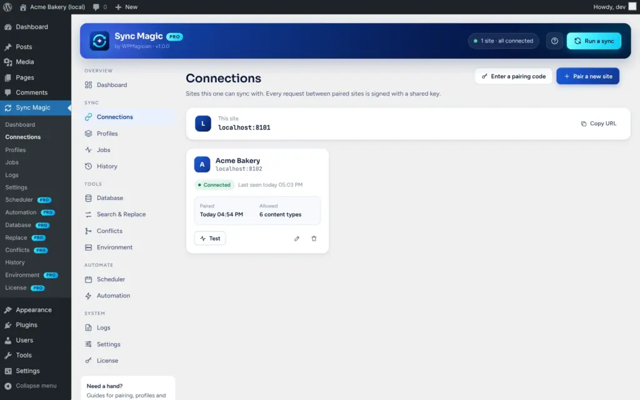Screen dimensions: 640x400
Task: Click the Run a sync button
Action: click(594, 41)
